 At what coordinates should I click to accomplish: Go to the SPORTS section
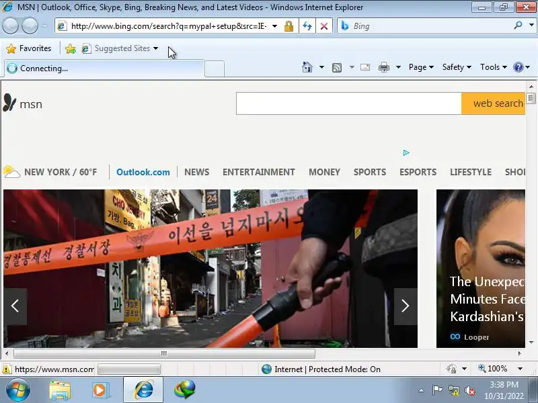click(x=370, y=172)
